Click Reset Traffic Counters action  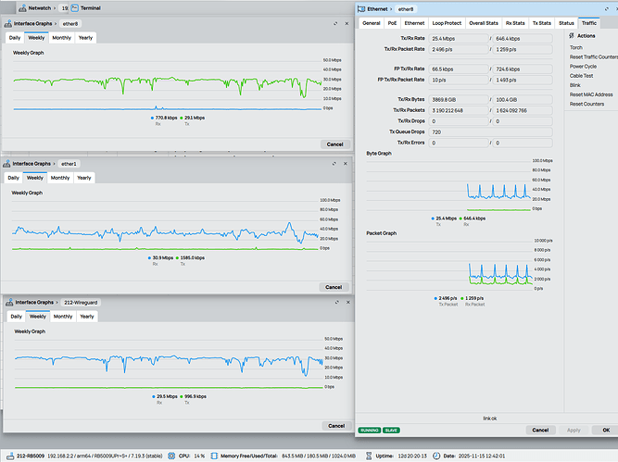[593, 57]
